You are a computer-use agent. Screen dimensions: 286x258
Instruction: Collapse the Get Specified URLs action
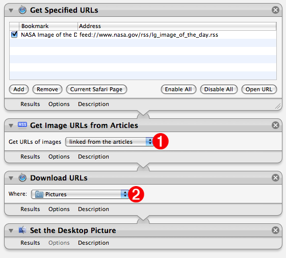point(11,10)
